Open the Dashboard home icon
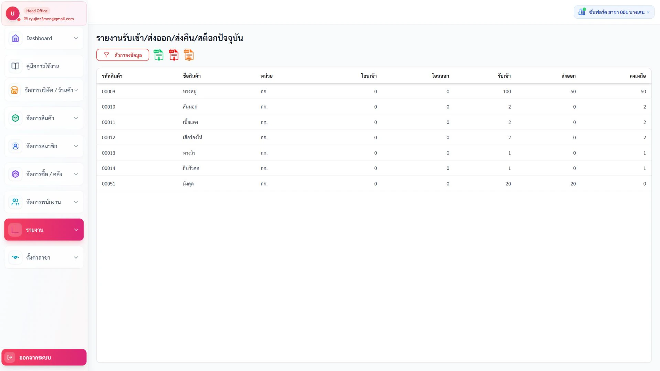The width and height of the screenshot is (660, 371). click(15, 38)
